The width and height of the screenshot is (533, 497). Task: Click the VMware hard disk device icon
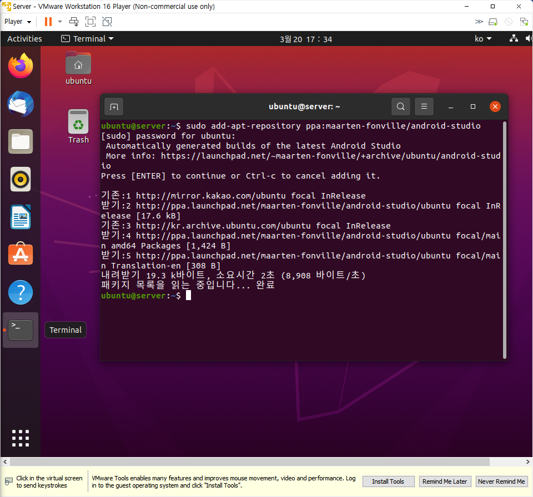[493, 22]
